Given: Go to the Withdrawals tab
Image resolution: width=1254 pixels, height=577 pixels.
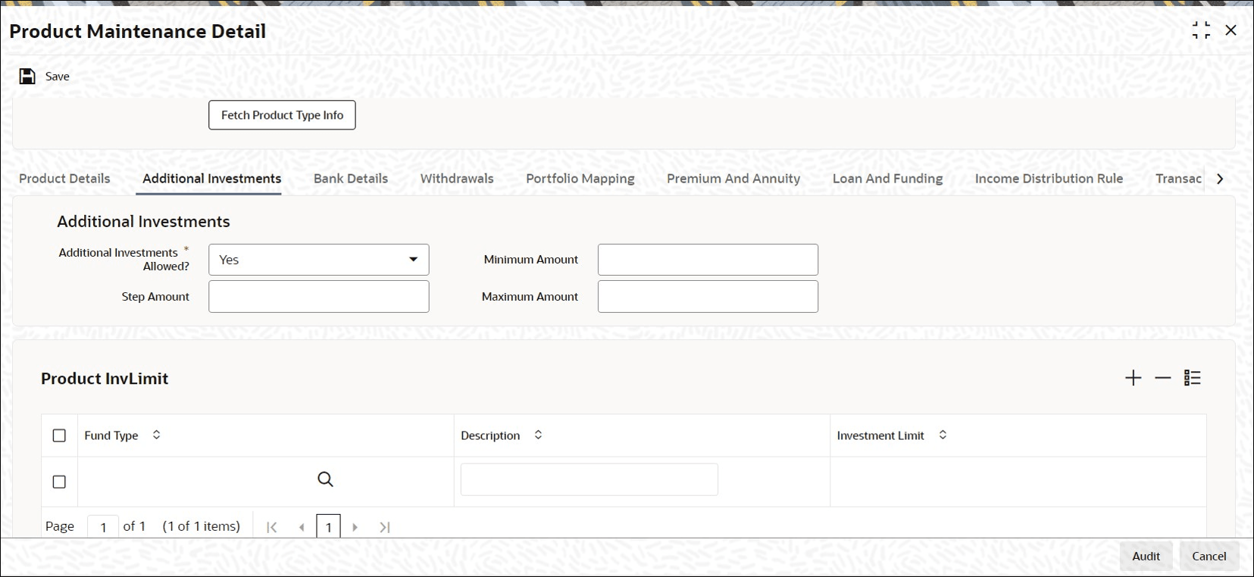Looking at the screenshot, I should 457,179.
